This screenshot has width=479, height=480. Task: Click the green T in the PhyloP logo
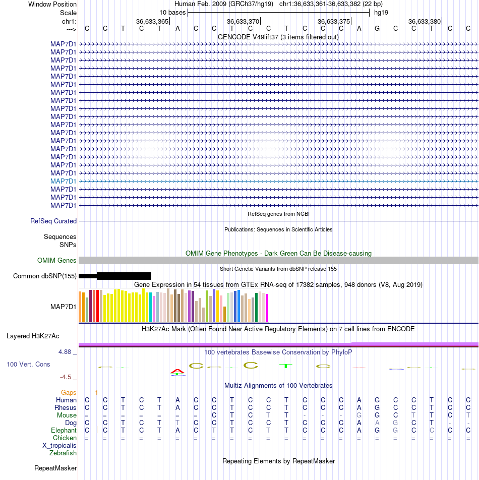[286, 366]
